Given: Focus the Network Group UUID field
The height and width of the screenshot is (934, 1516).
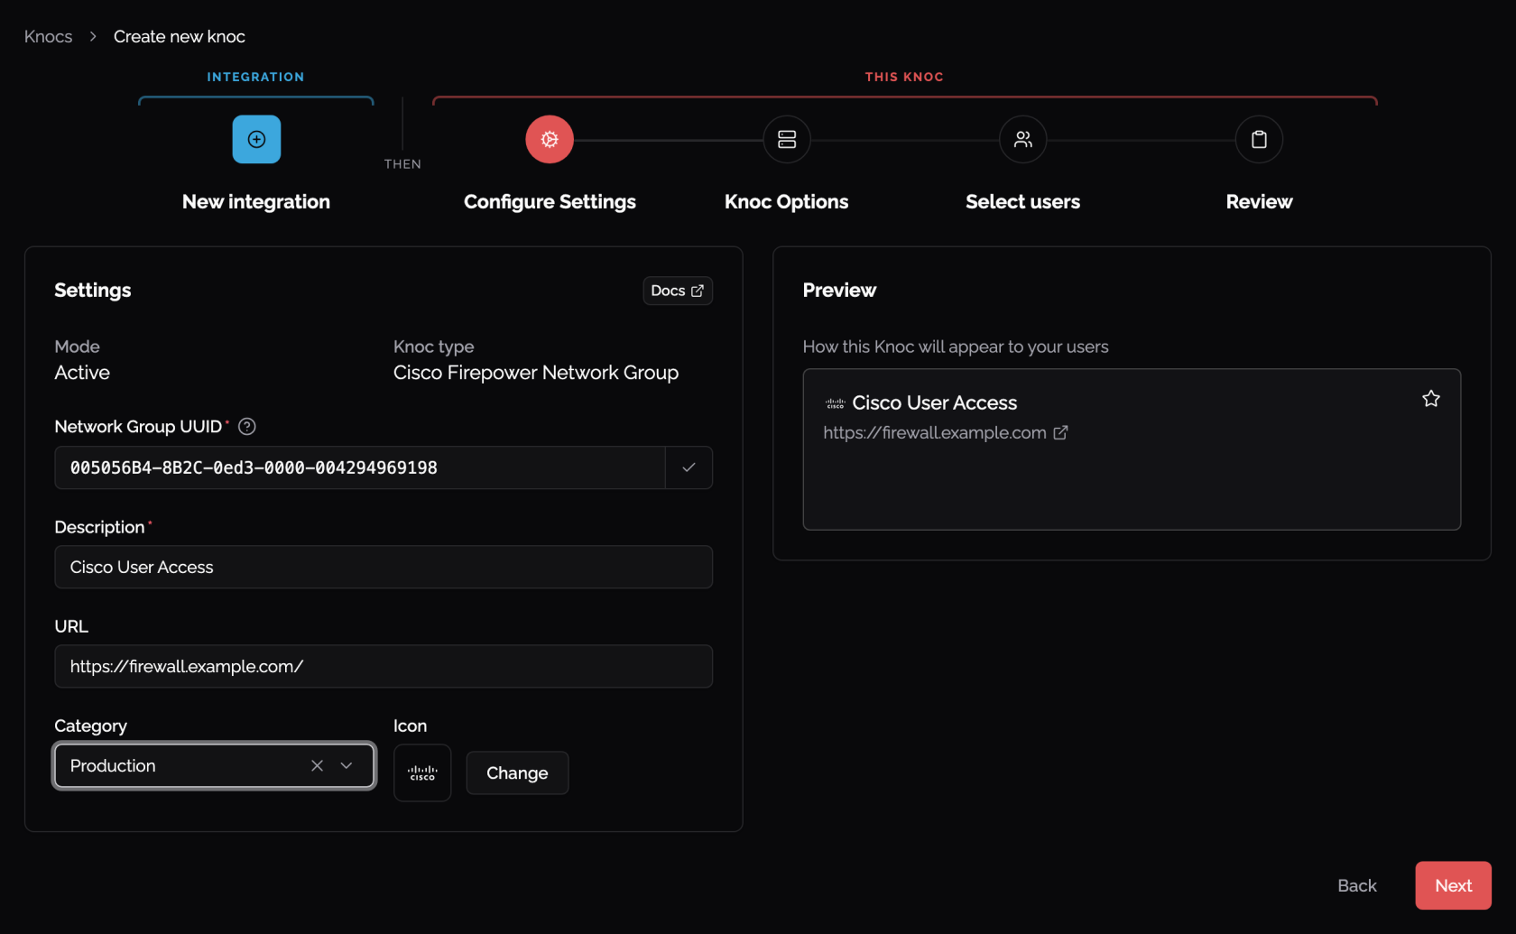Looking at the screenshot, I should coord(360,467).
